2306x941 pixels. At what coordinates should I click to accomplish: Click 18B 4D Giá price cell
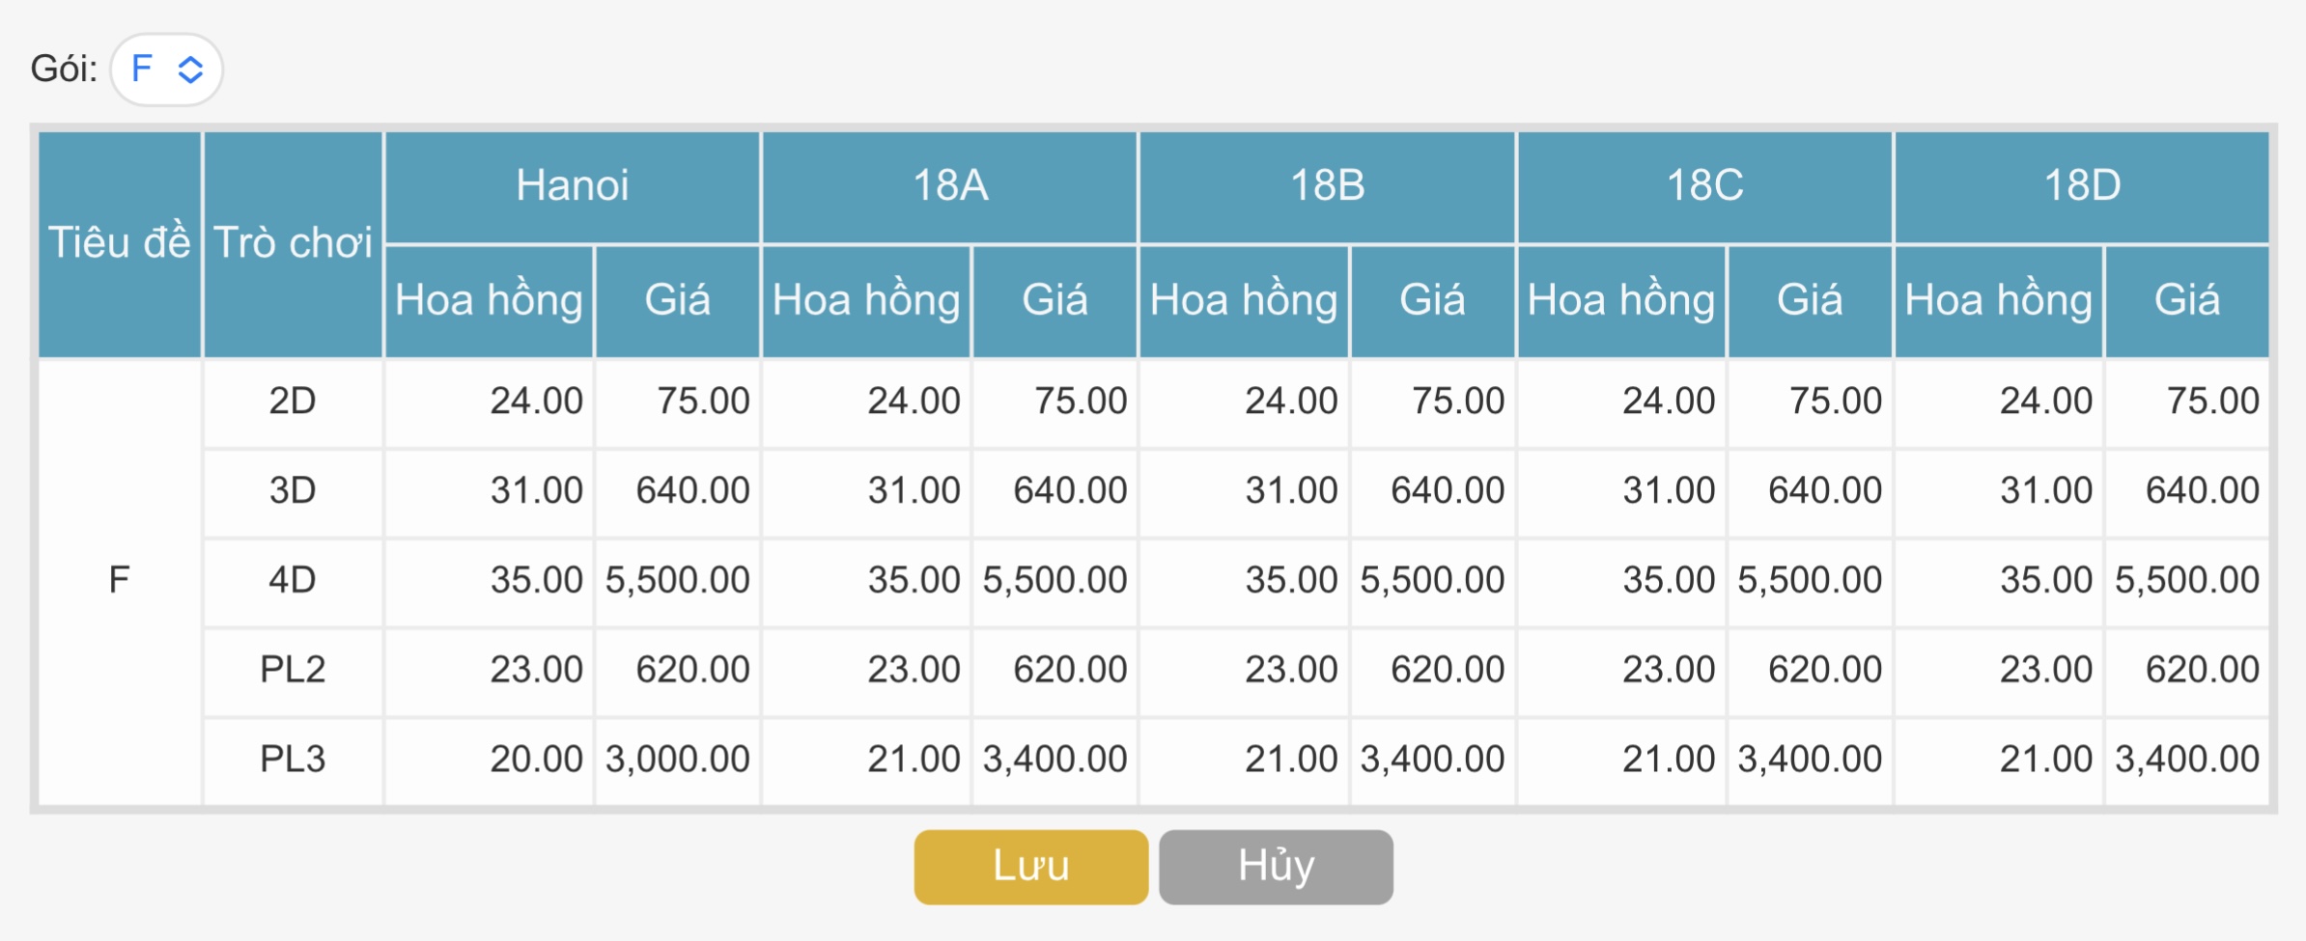(1432, 580)
